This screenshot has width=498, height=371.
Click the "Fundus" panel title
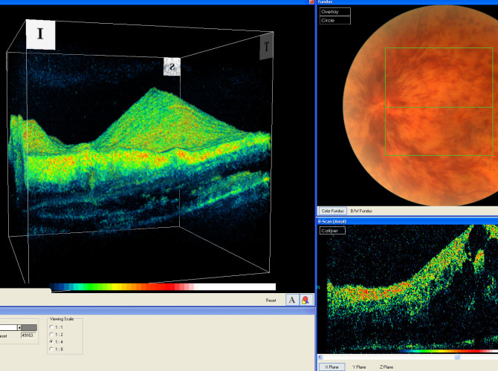tap(325, 2)
